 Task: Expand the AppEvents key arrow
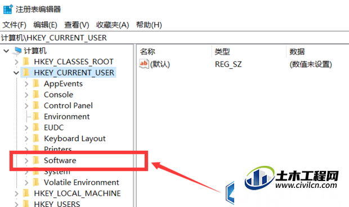[x=26, y=84]
